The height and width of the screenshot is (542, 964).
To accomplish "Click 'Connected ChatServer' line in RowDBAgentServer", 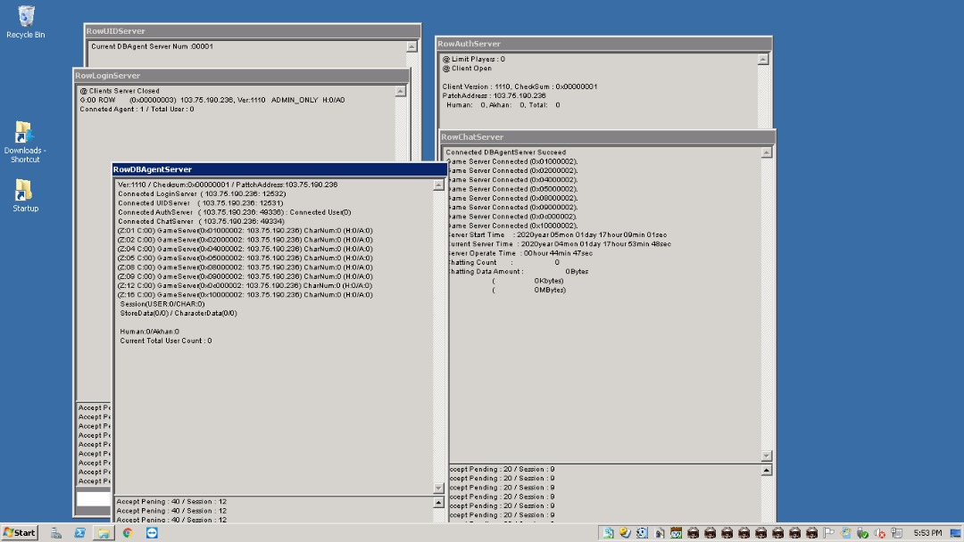I will coord(201,222).
